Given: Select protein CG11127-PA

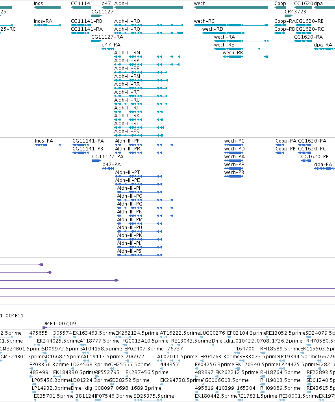Looking at the screenshot, I should (x=96, y=161).
